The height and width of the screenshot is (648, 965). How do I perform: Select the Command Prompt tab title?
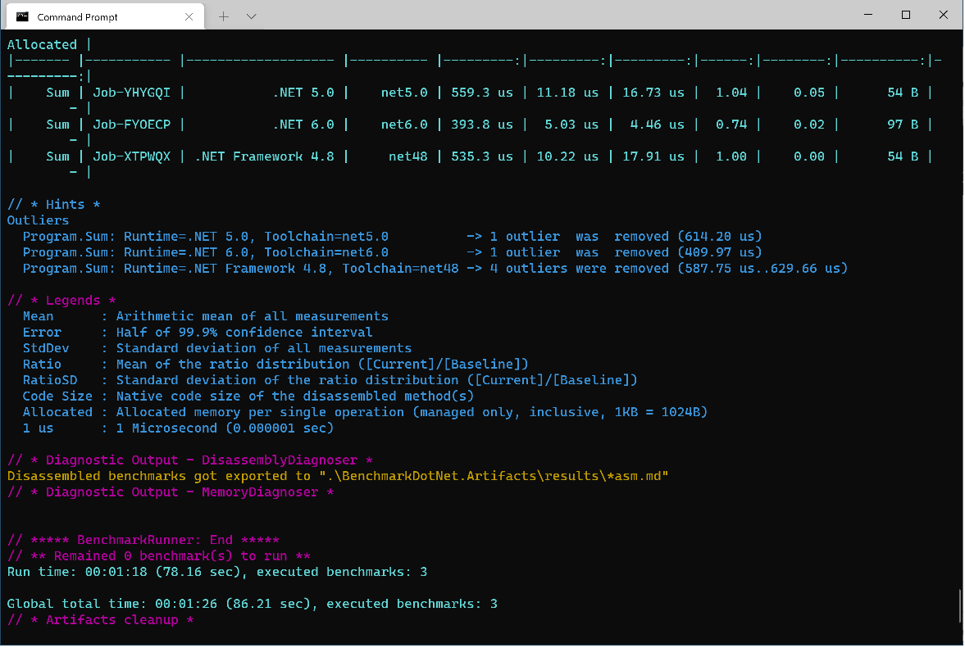77,16
